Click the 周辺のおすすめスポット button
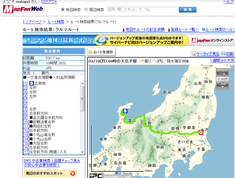 tap(50, 173)
